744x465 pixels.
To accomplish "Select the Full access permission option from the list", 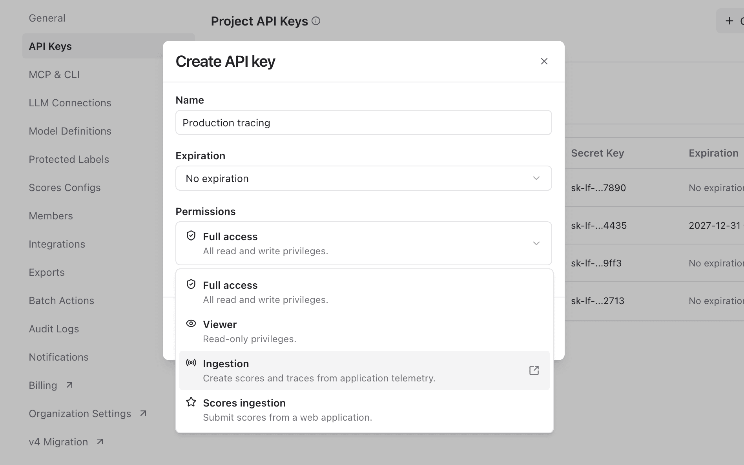I will pyautogui.click(x=364, y=292).
